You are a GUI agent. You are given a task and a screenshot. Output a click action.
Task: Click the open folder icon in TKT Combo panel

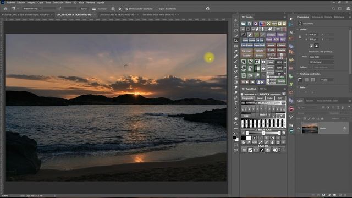[x=243, y=24]
